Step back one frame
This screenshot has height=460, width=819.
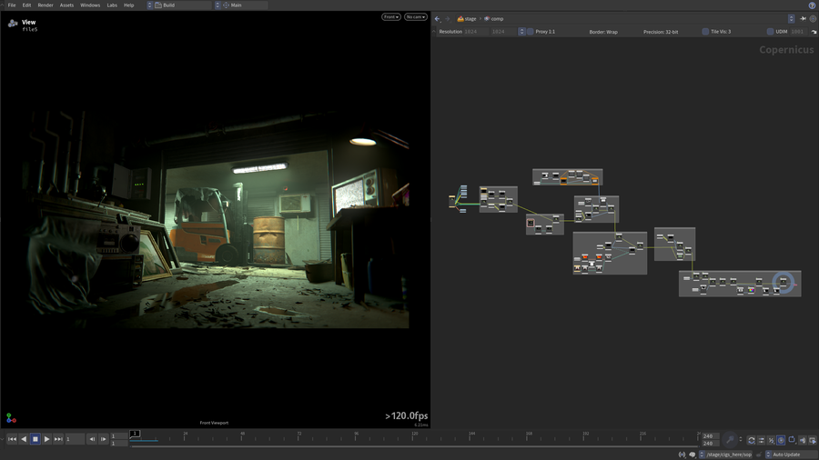tap(92, 439)
